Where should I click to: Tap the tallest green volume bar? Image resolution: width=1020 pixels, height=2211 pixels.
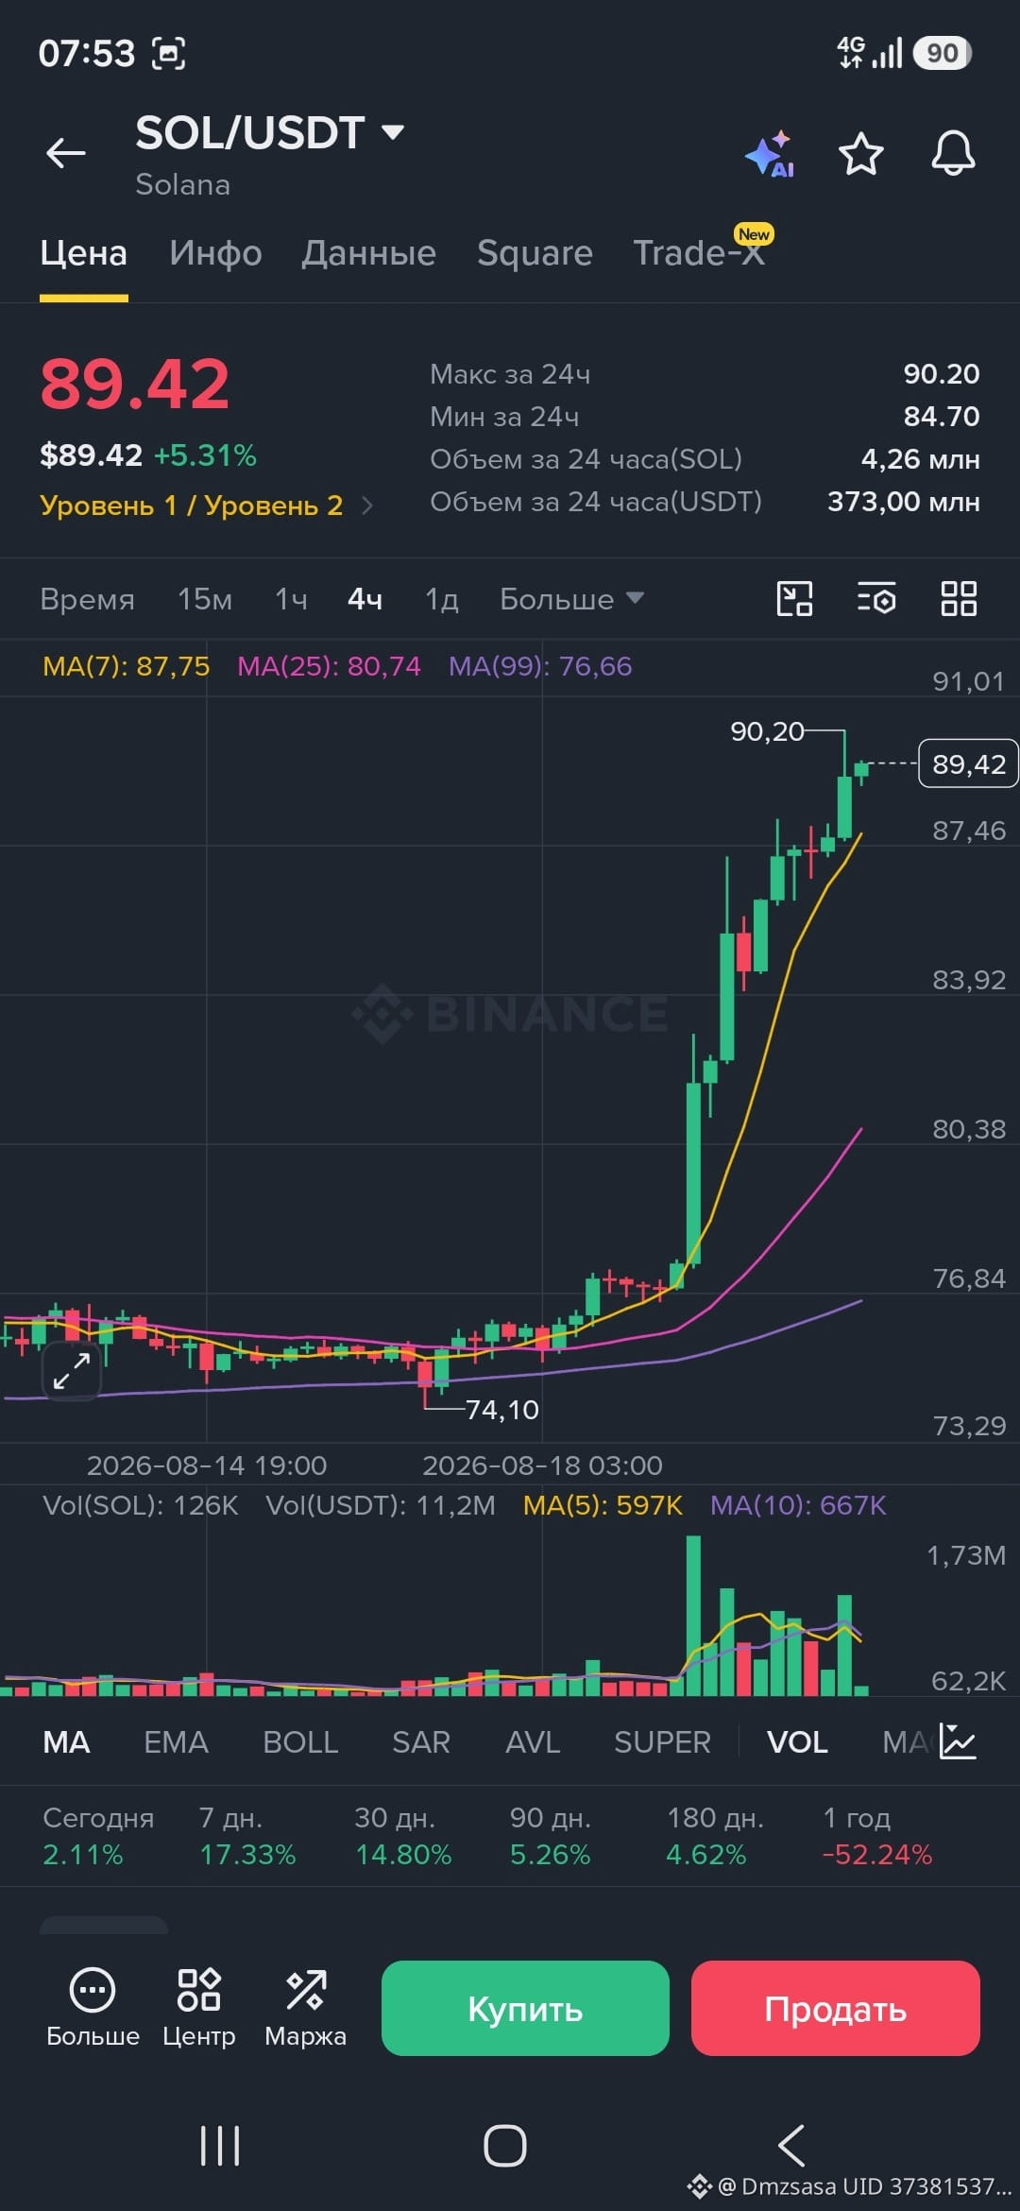[693, 1616]
